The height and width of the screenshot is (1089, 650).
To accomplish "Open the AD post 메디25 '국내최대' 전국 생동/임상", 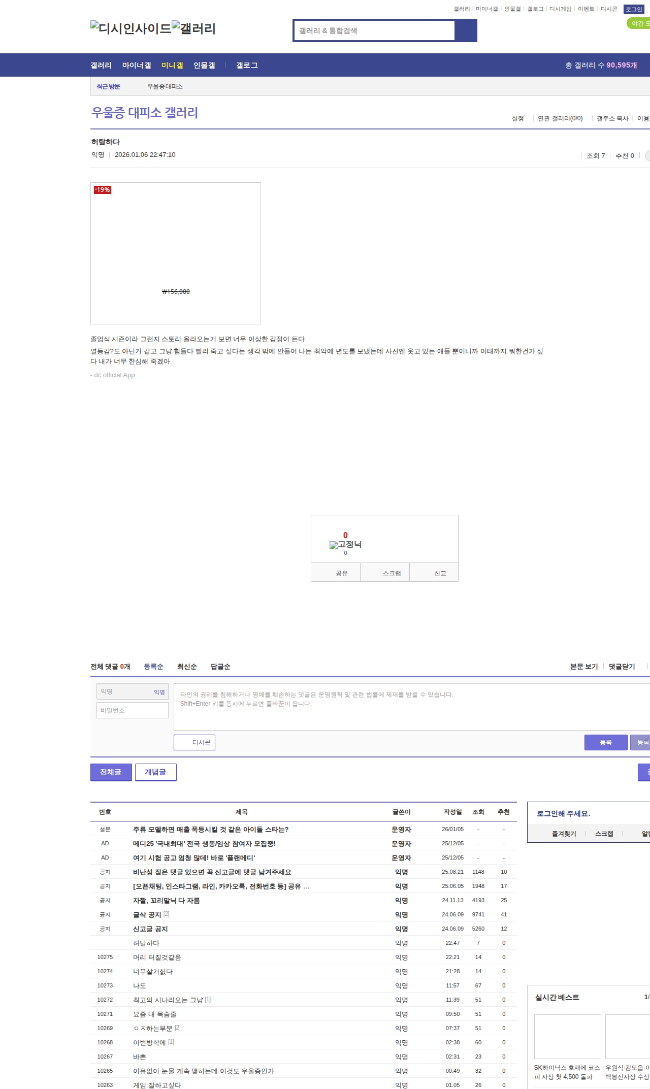I will [x=204, y=843].
